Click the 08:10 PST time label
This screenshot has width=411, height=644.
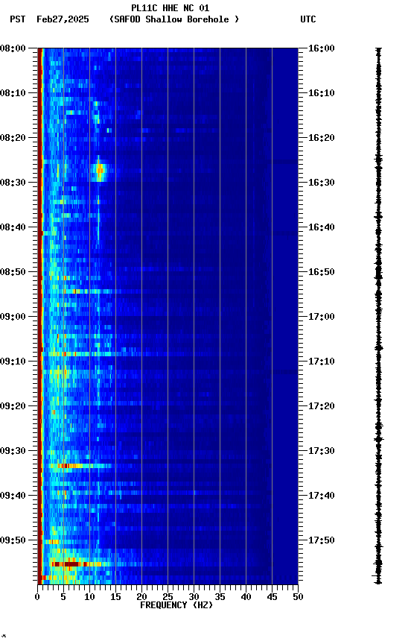(13, 93)
